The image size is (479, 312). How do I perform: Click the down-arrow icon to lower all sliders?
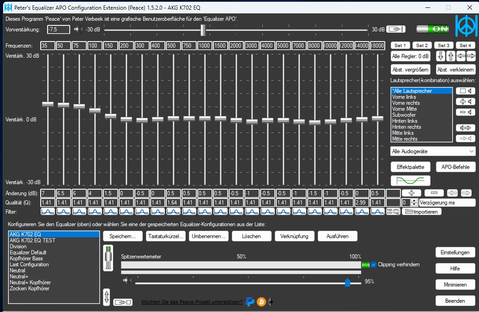tap(441, 56)
